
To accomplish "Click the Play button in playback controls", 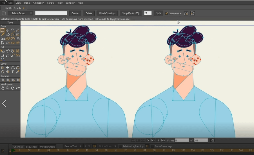I will (148, 140).
